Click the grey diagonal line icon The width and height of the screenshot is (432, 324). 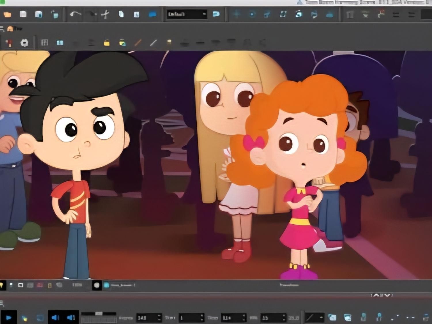coord(154,43)
